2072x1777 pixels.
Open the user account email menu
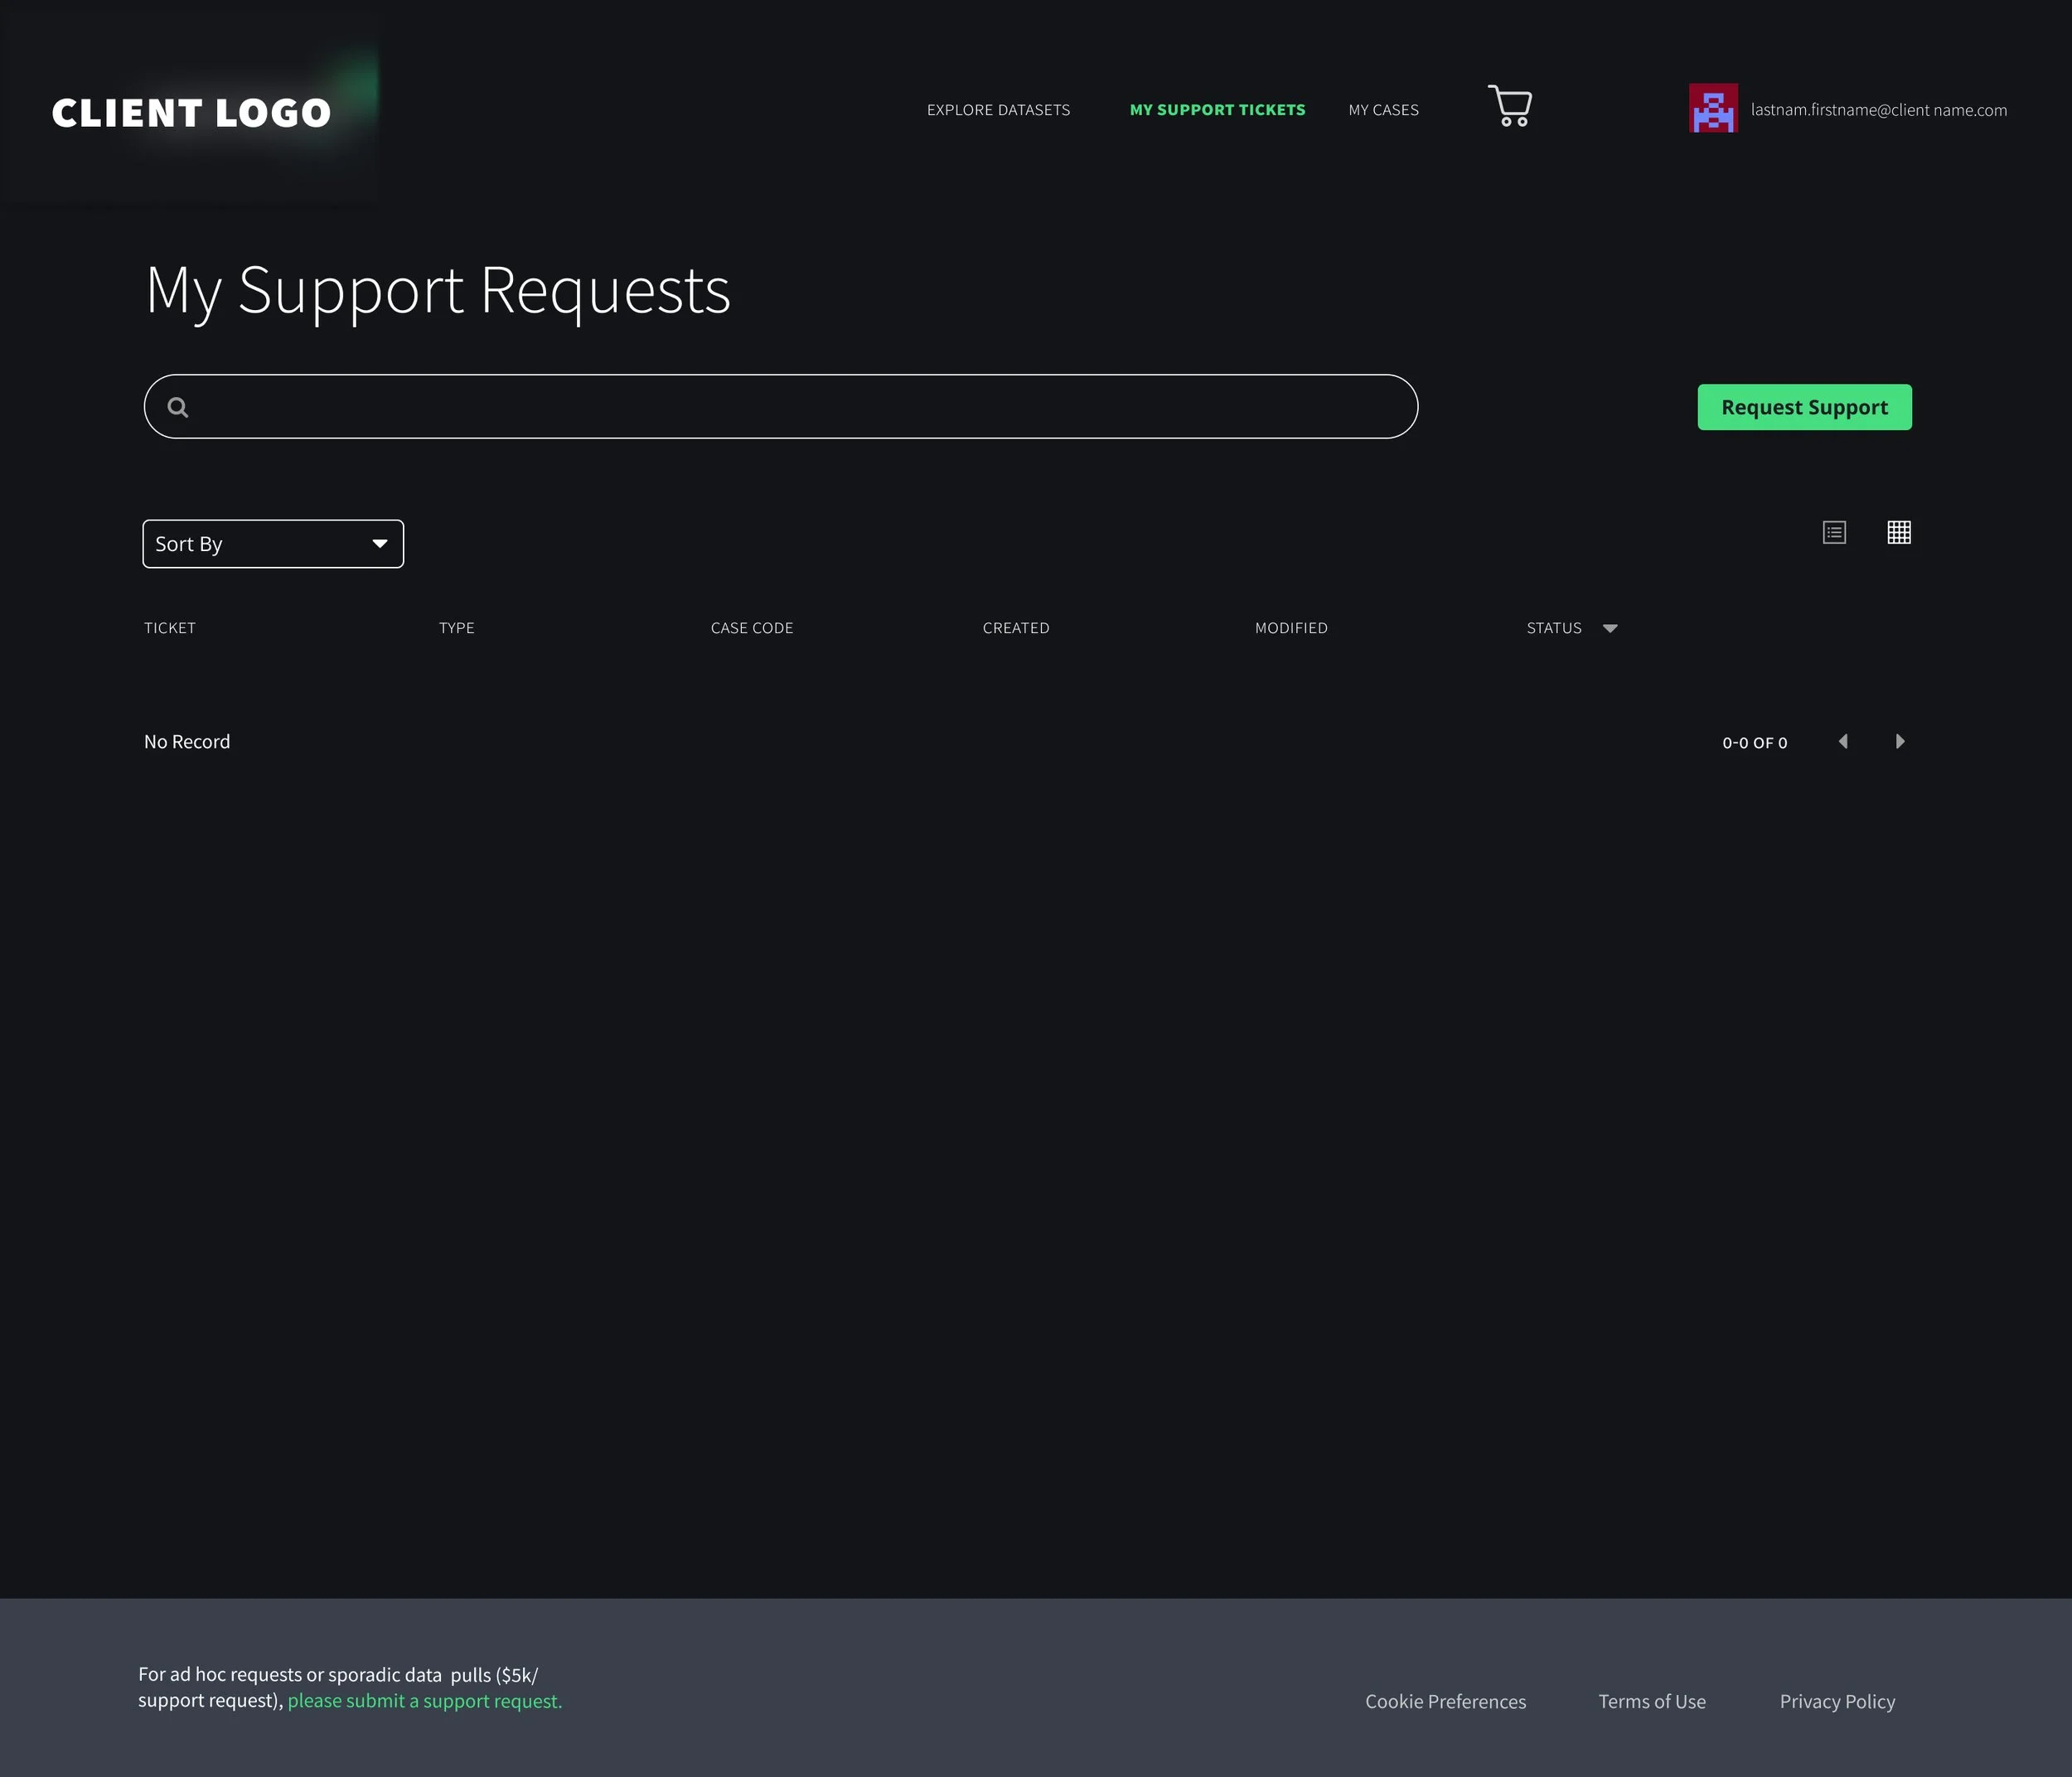[x=1878, y=110]
